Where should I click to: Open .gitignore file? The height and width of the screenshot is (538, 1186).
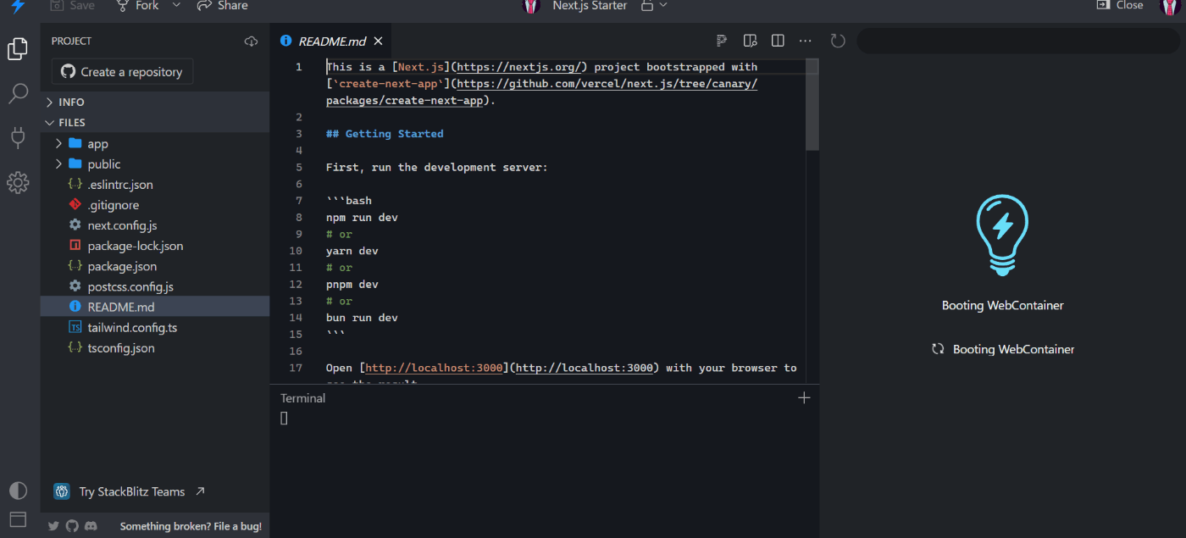tap(155, 205)
